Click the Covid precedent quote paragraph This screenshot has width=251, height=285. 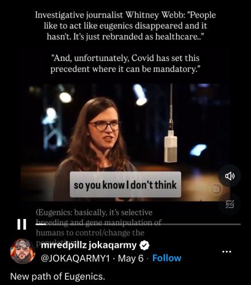coord(125,63)
